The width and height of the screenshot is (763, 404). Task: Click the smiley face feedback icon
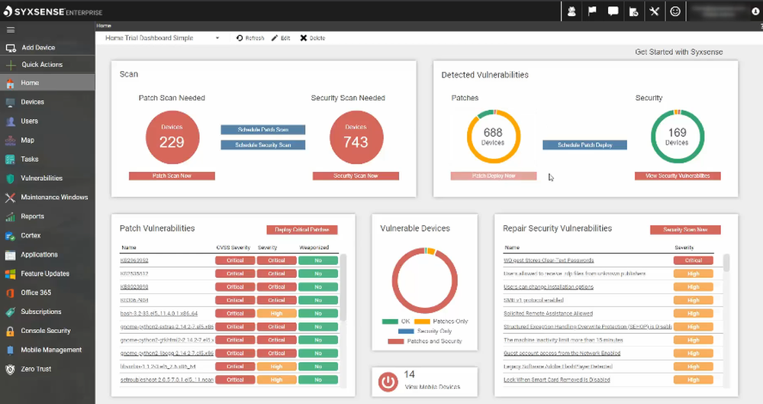click(x=675, y=11)
